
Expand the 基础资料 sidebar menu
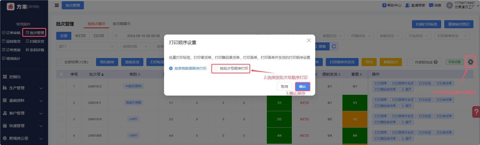coord(23,101)
